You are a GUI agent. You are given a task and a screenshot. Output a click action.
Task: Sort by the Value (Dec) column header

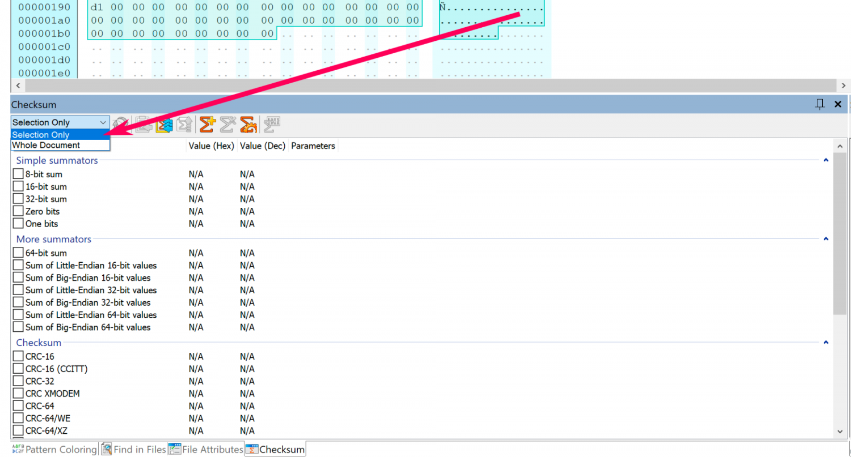point(263,146)
